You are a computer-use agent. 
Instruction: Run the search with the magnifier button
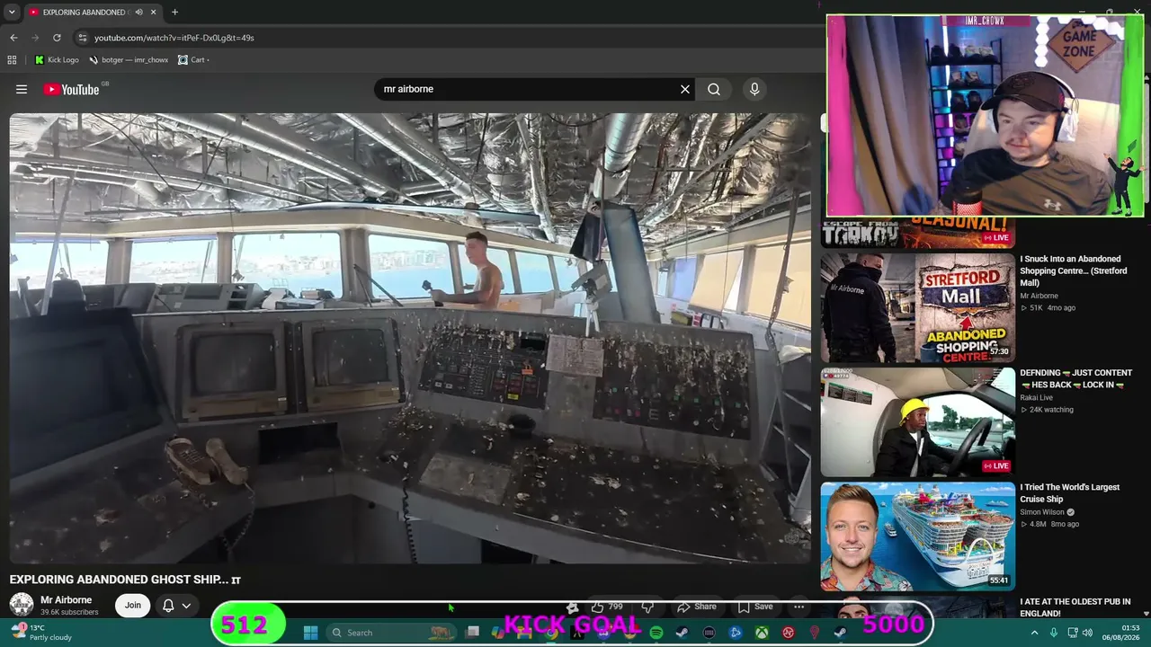714,89
